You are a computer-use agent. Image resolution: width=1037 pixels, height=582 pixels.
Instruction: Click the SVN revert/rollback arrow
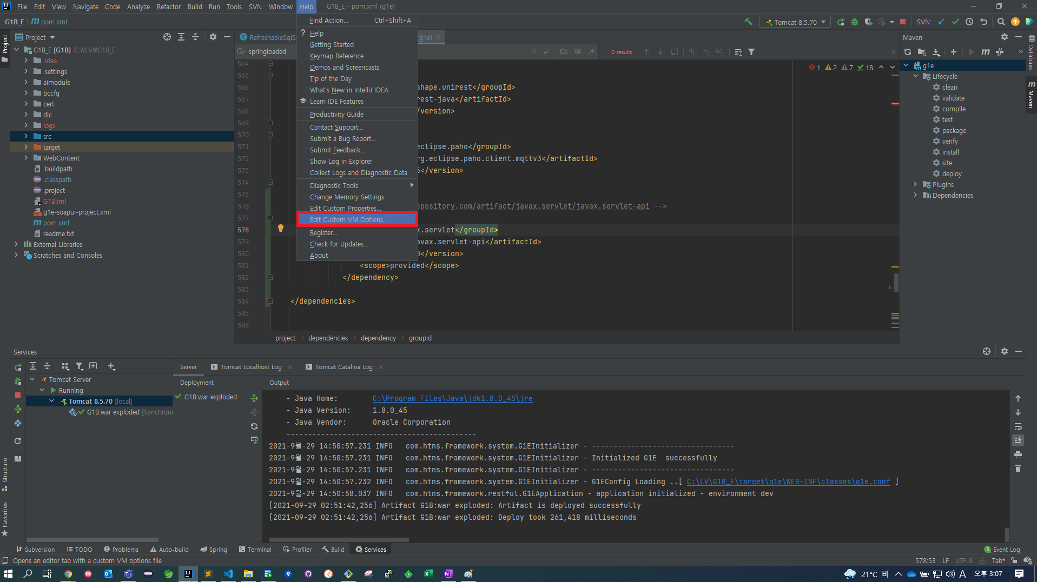tap(984, 22)
